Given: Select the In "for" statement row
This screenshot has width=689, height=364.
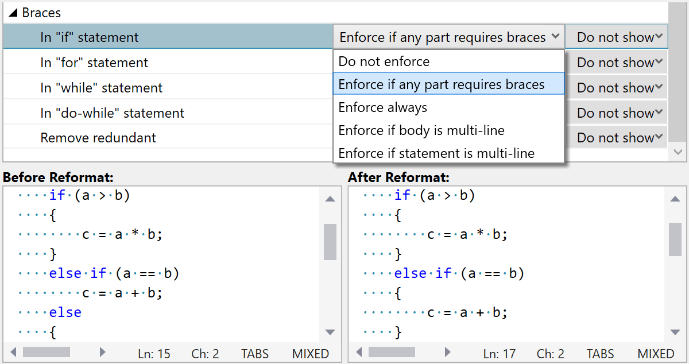Looking at the screenshot, I should point(94,63).
